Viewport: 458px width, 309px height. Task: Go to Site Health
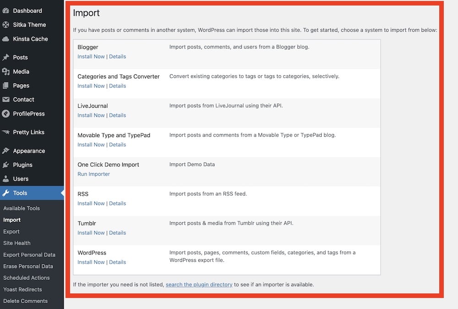17,243
